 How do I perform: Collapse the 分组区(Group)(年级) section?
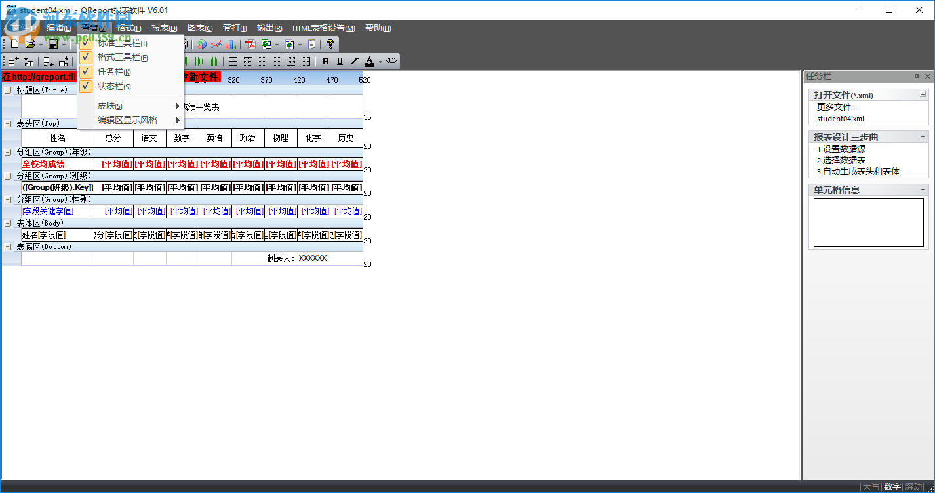pyautogui.click(x=8, y=152)
